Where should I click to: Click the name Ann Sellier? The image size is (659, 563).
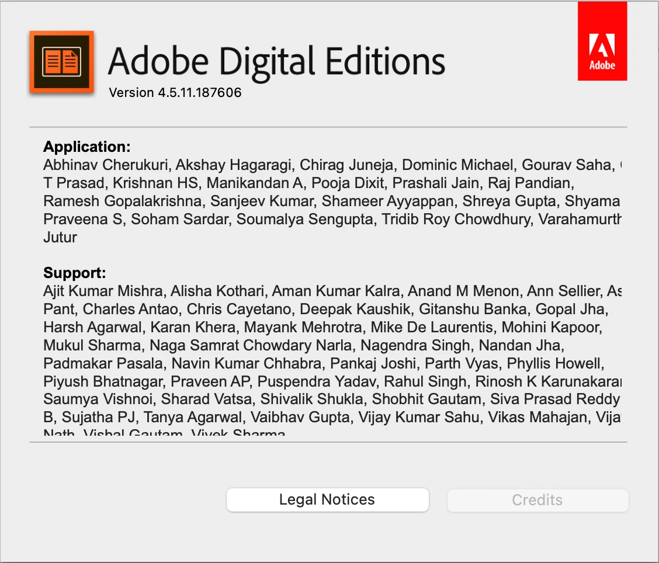click(564, 291)
